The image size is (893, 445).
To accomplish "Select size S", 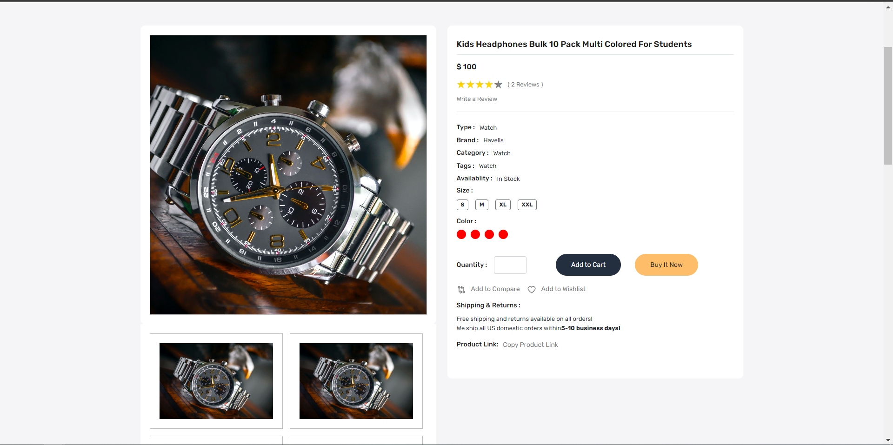I will [x=462, y=205].
